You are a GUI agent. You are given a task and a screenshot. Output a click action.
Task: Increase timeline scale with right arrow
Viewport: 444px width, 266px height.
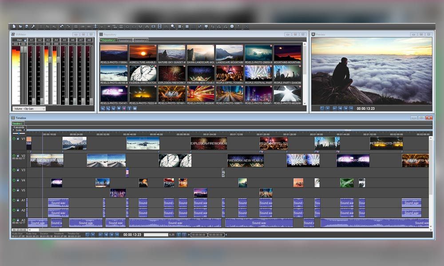(24, 130)
